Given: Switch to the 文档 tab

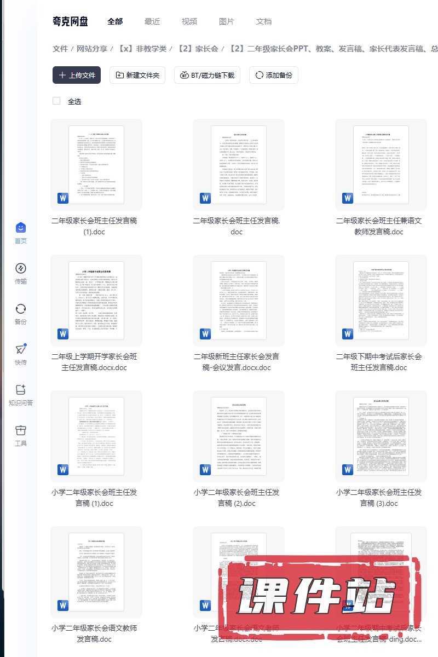Looking at the screenshot, I should 264,21.
